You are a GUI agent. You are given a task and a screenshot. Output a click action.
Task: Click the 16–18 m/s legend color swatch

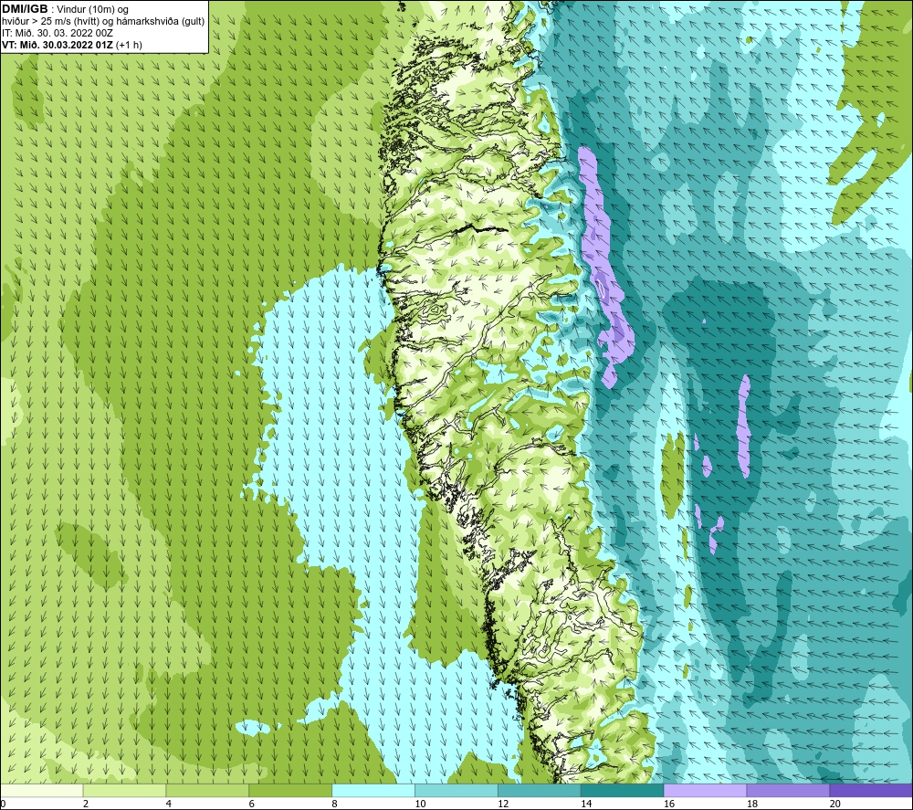tap(705, 791)
